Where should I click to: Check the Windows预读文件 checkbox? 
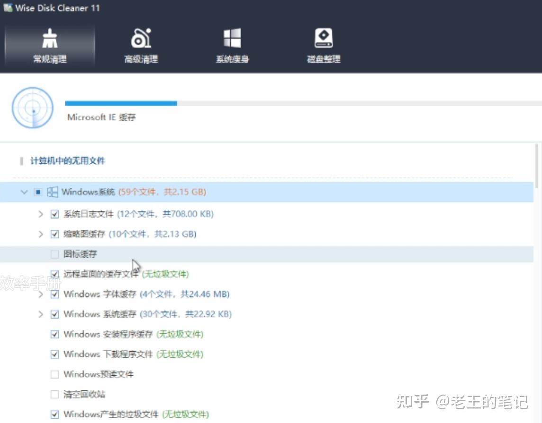coord(54,374)
